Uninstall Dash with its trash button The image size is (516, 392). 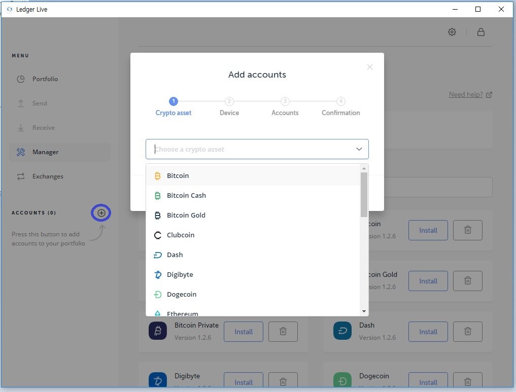click(468, 332)
